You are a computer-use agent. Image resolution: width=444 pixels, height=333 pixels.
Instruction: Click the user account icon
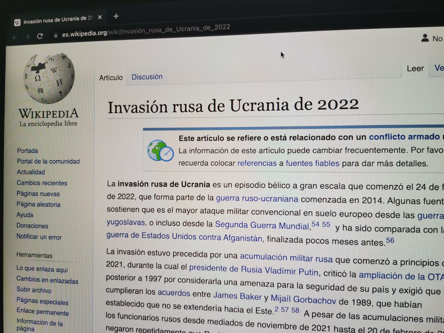tap(425, 38)
